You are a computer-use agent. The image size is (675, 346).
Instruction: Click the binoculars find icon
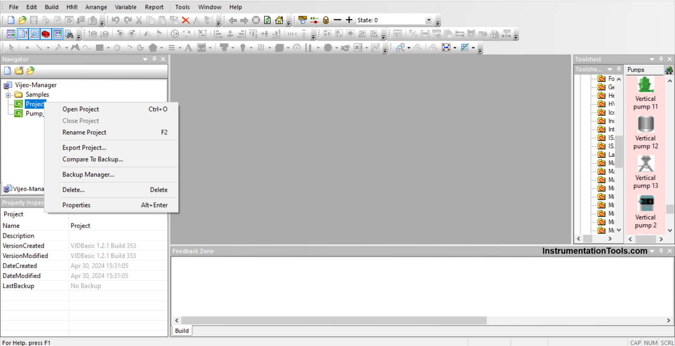pyautogui.click(x=69, y=34)
